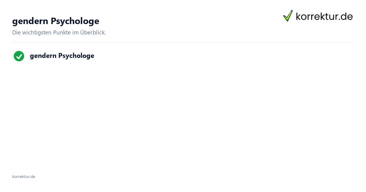Screen dimensions: 366x192
Task: Click the green checkmark korrektur.de logo icon
Action: pos(288,16)
